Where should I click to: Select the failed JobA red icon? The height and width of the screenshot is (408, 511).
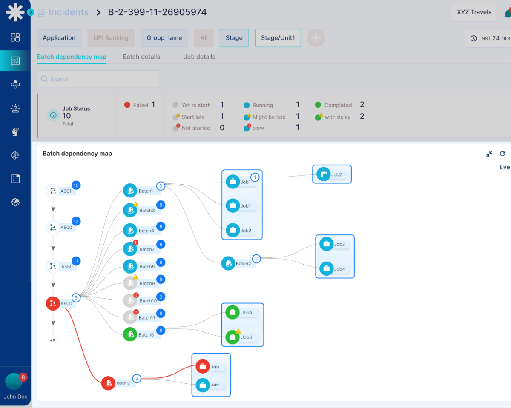tap(203, 367)
